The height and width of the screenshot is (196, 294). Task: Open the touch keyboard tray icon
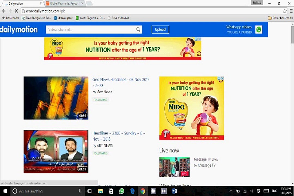click(266, 191)
